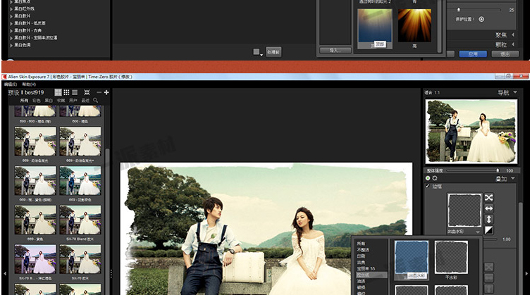Expand the 黑白胶片 - 宝丽来 folder

coord(11,38)
